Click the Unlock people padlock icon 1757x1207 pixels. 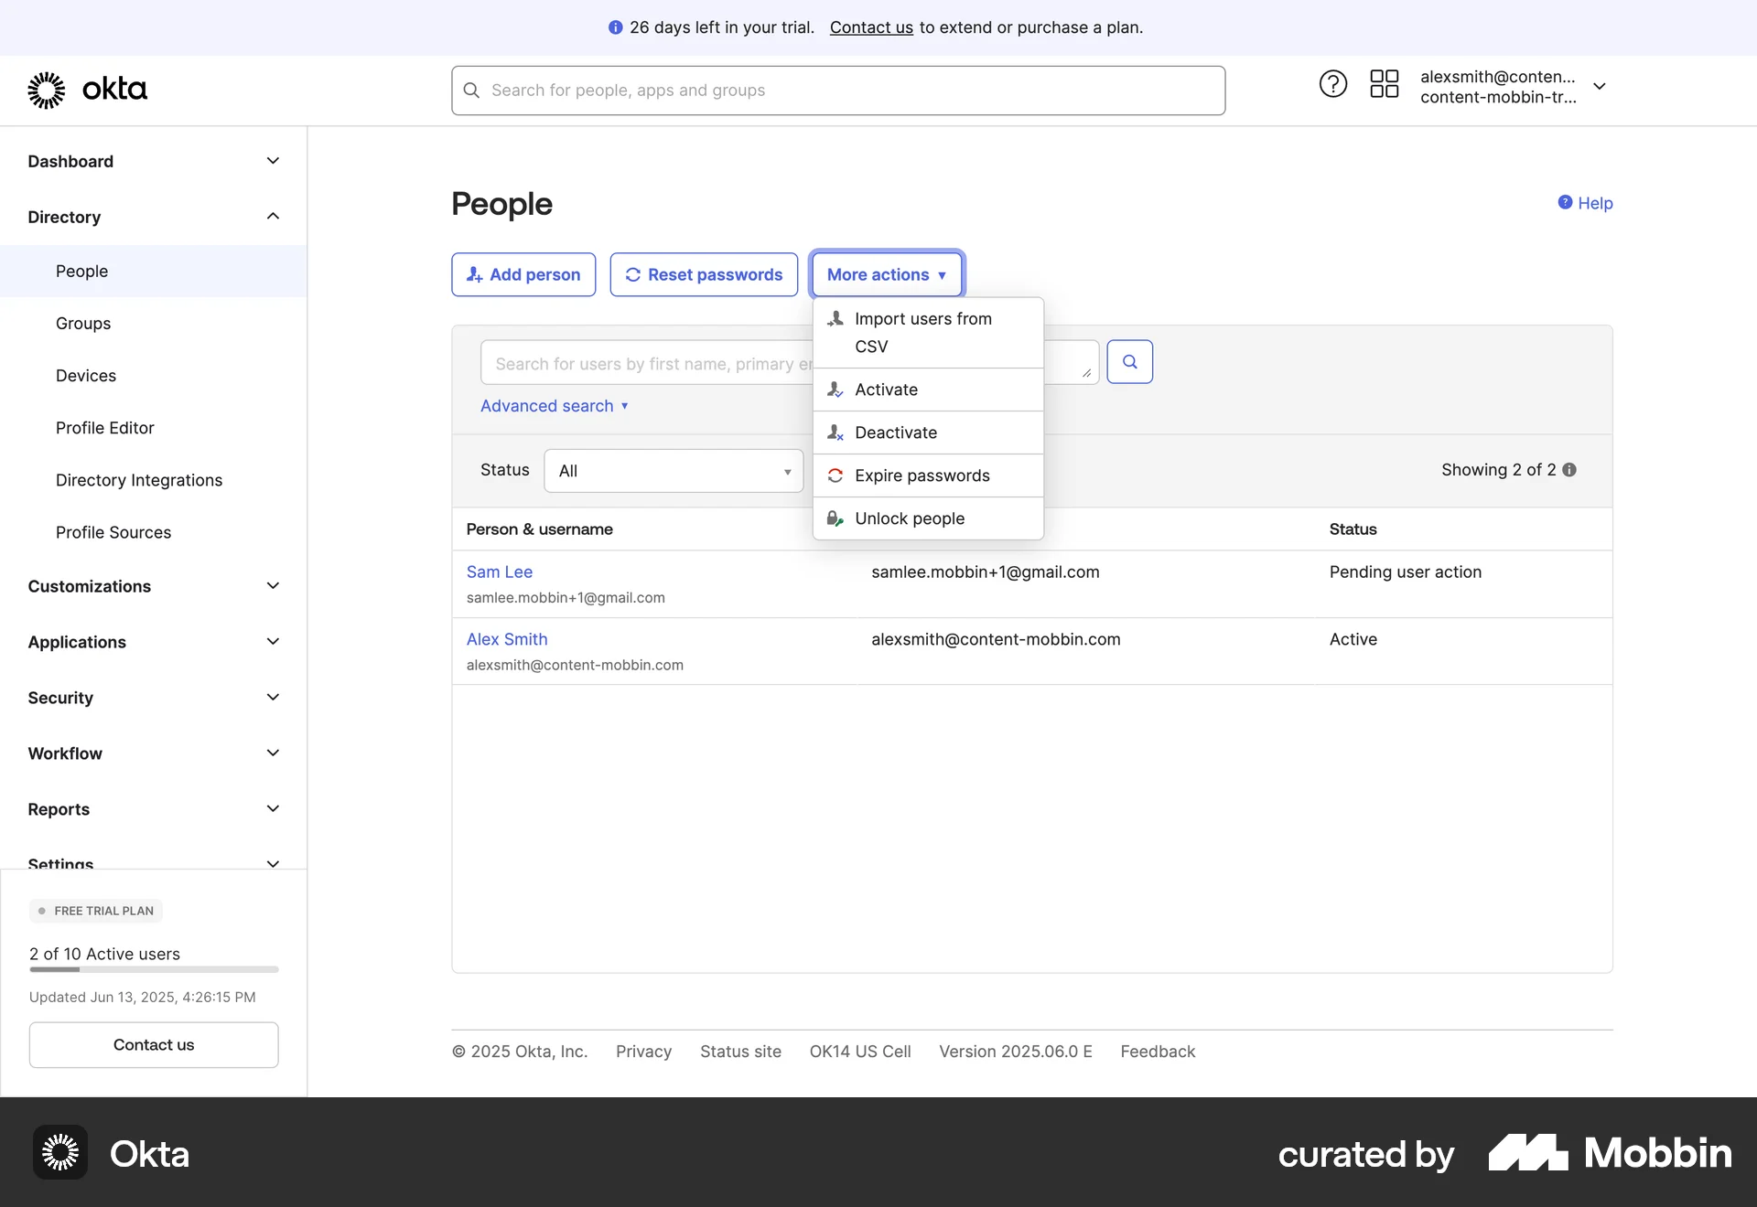point(835,518)
